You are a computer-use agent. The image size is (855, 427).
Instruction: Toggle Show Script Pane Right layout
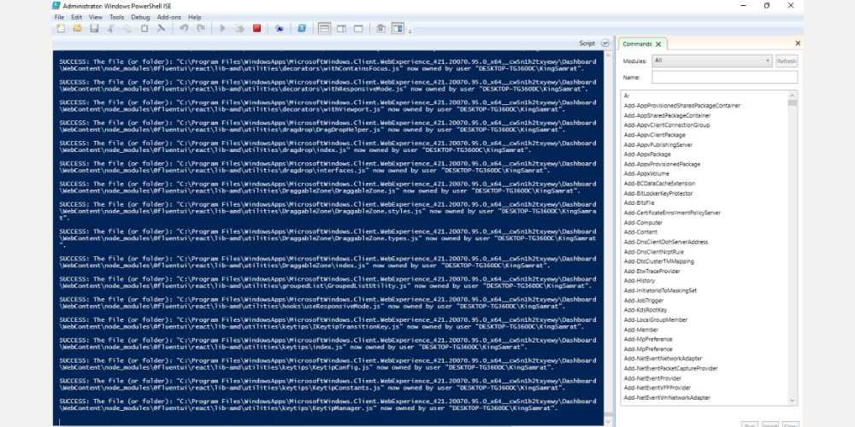[x=342, y=28]
